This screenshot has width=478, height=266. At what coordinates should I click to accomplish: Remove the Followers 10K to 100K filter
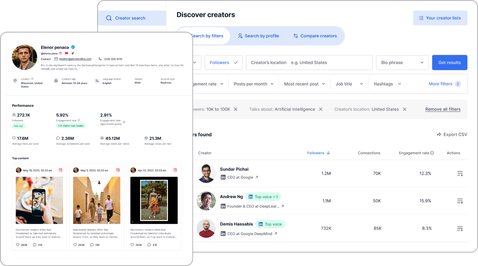[x=235, y=109]
